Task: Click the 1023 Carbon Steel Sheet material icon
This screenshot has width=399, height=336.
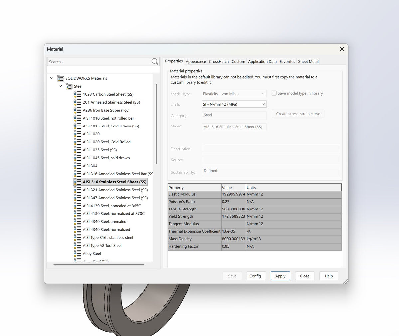Action: 78,94
